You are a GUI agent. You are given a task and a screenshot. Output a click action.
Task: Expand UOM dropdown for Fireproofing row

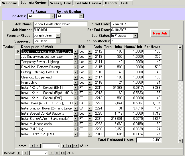click(90, 82)
